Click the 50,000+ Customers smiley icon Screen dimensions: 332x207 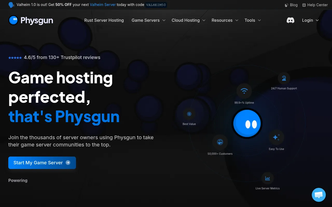pos(220,142)
